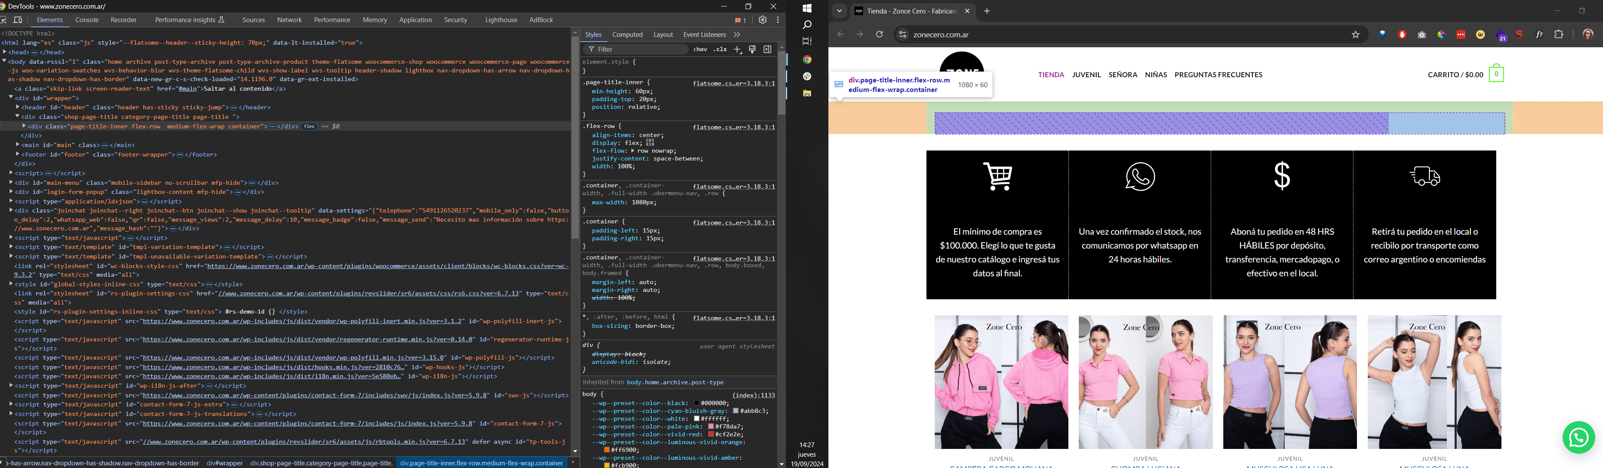
Task: Open PREGUNTAS FRECUENTES page link
Action: 1219,75
